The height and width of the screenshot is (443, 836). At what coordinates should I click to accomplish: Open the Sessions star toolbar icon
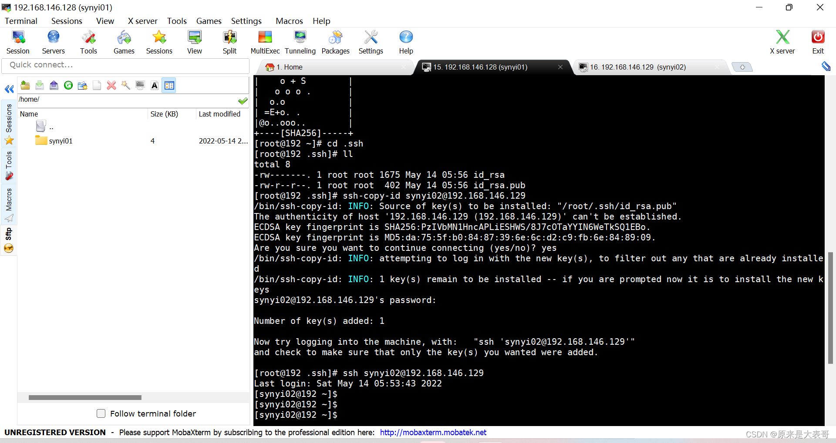159,42
